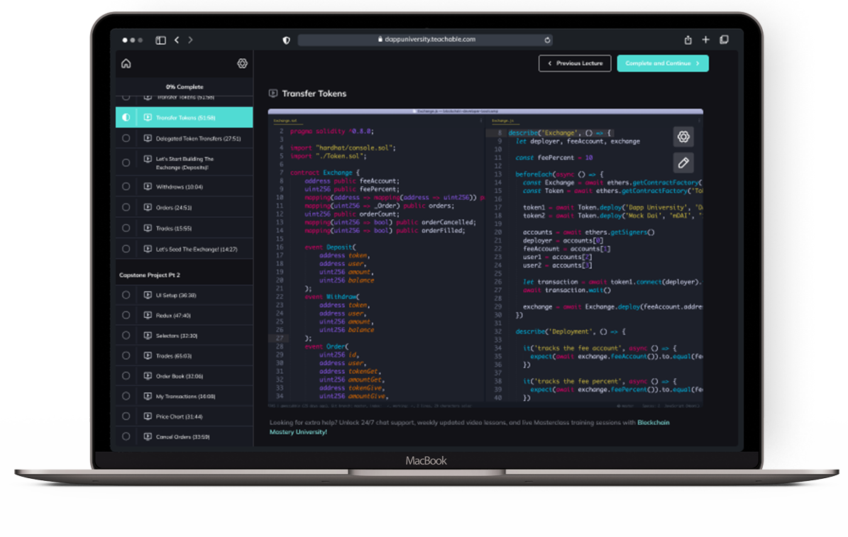
Task: Click the Previous Lecture button
Action: [575, 63]
